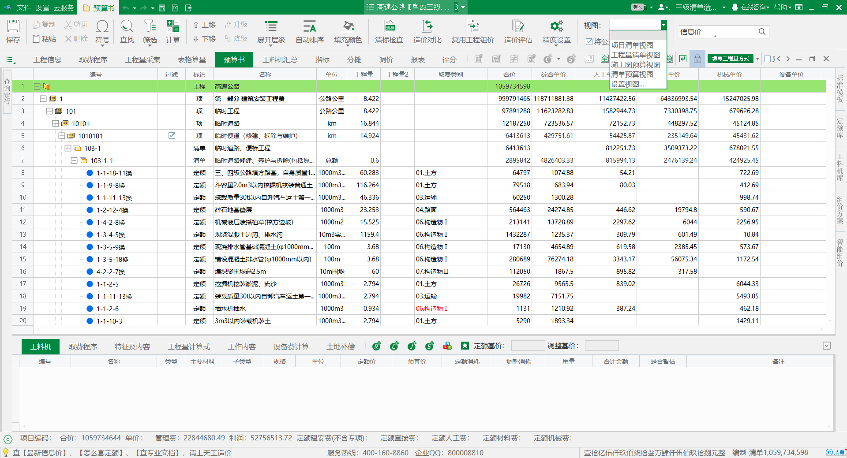Screen dimensions: 847x458
Task: Click the magnifier in the 信息价 search box
Action: (762, 32)
